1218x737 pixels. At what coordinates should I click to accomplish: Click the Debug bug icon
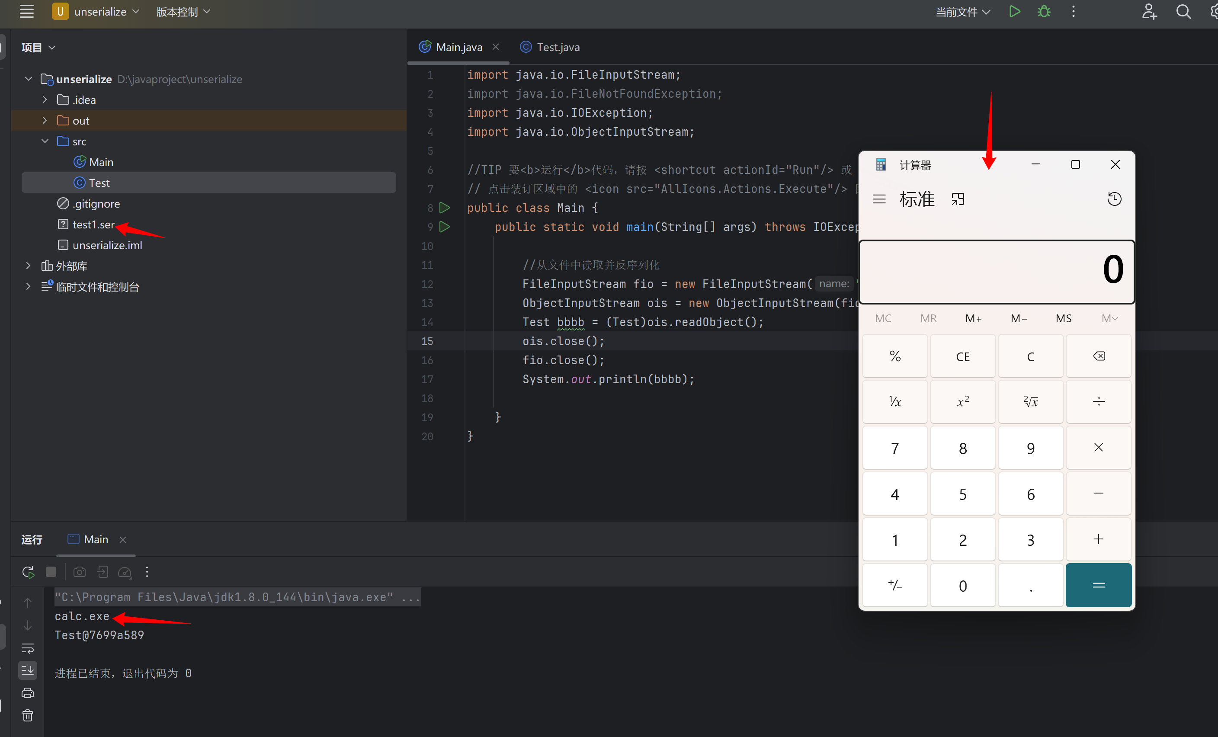(x=1044, y=11)
